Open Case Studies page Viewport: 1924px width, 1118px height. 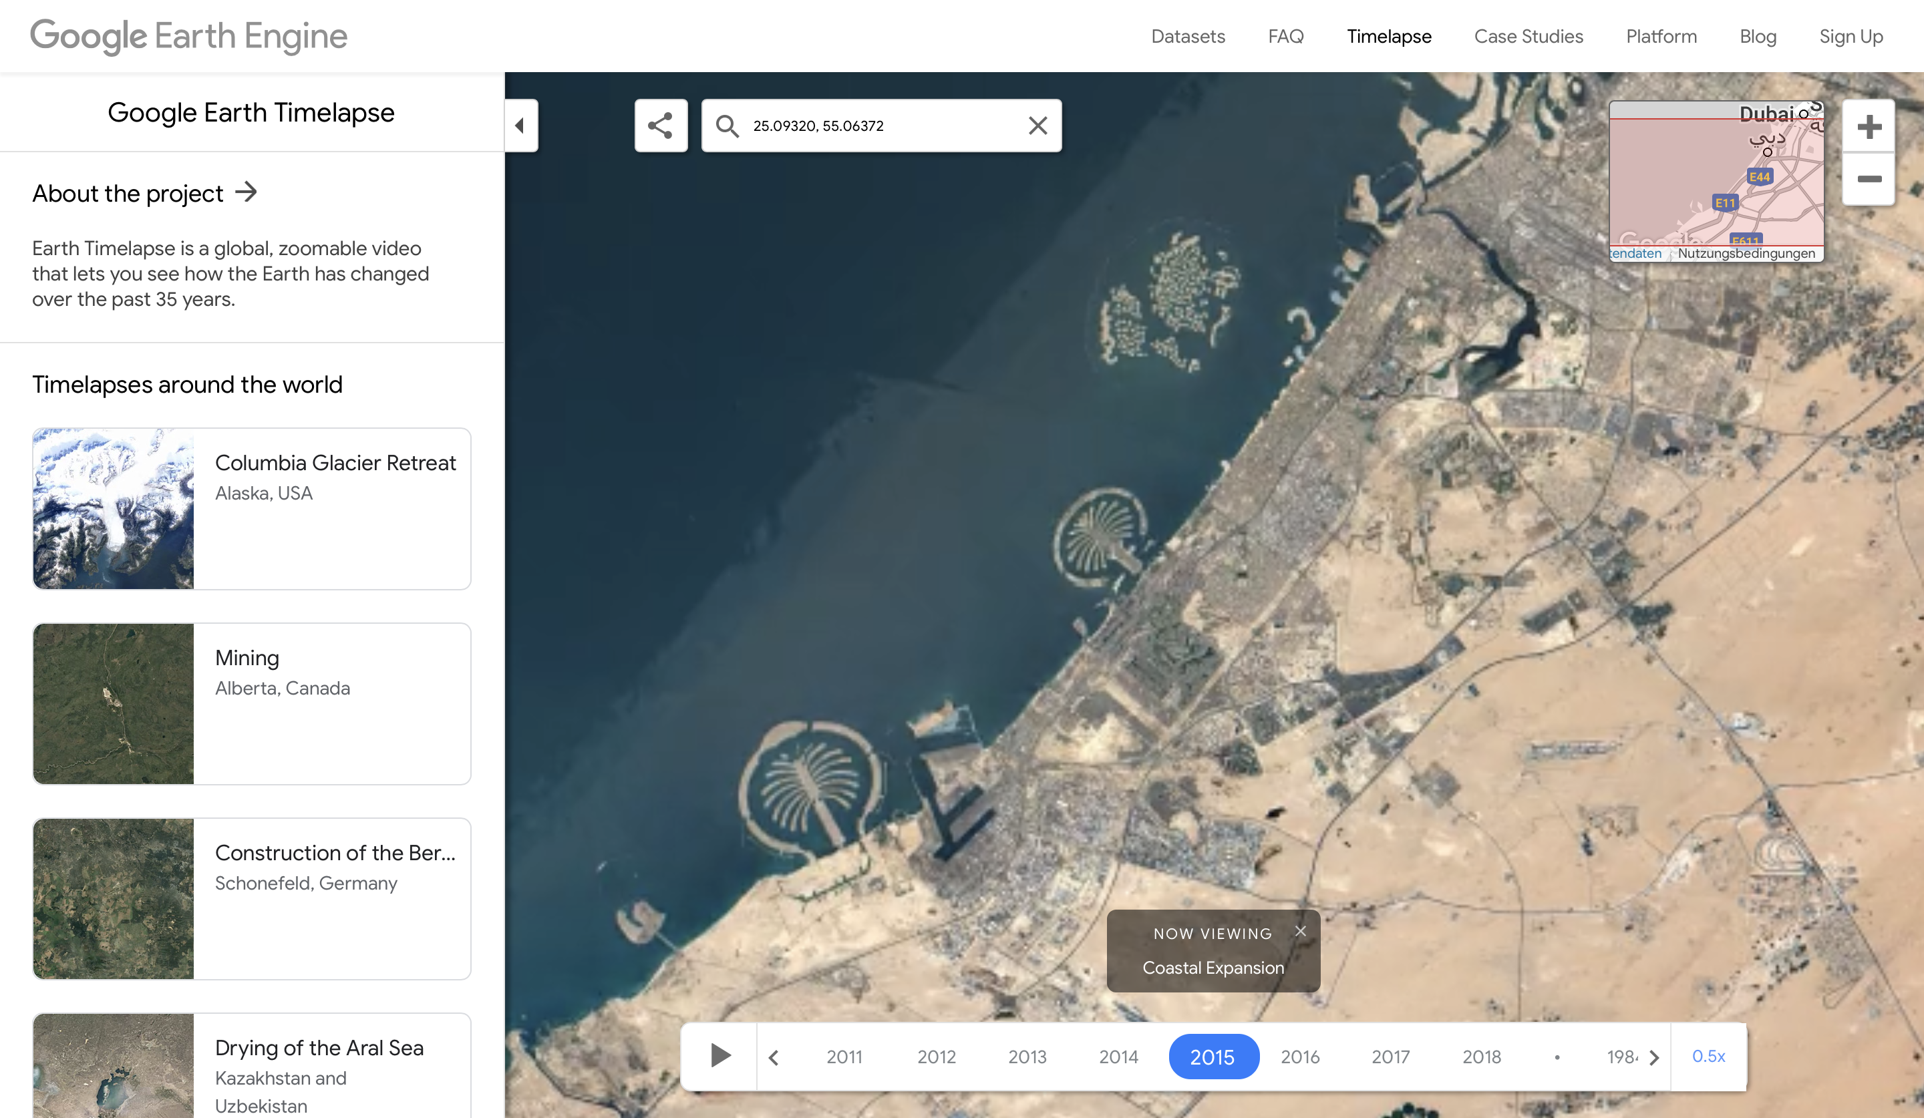pos(1529,37)
